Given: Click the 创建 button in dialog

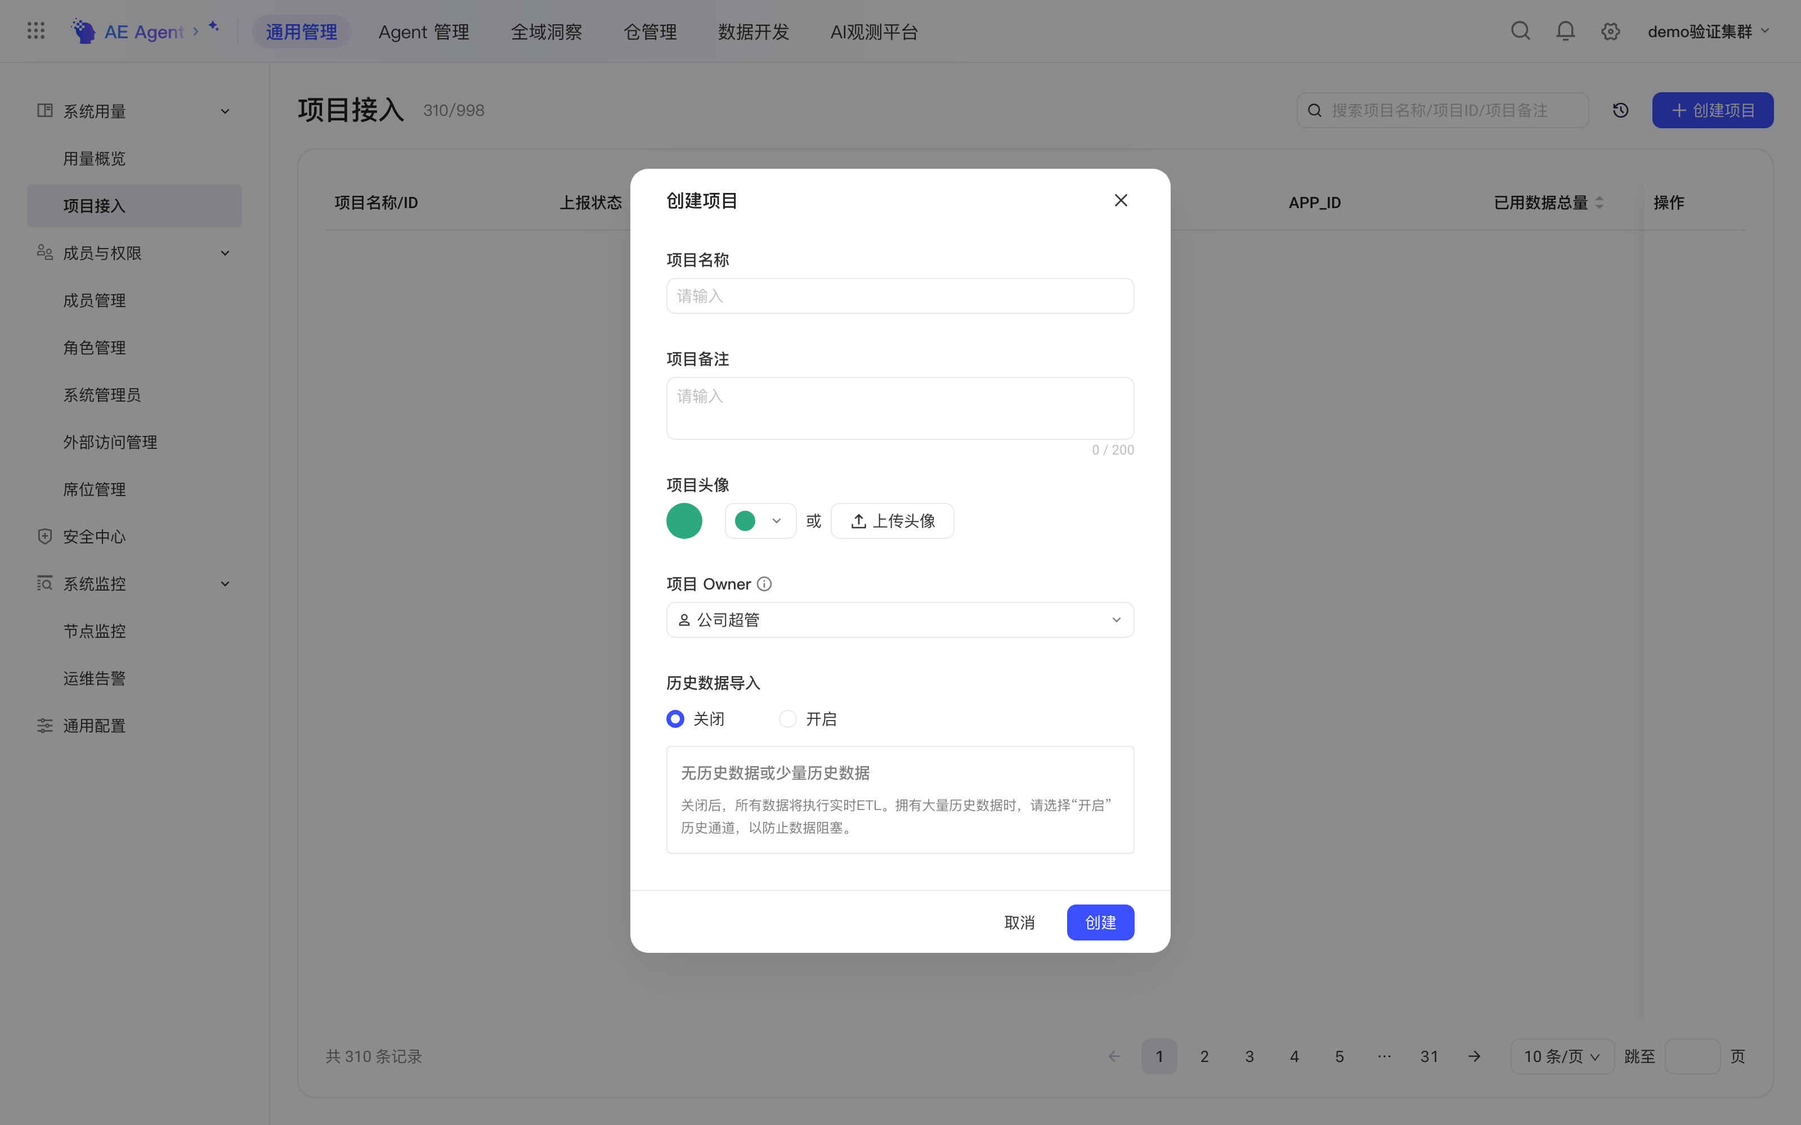Looking at the screenshot, I should pos(1100,922).
